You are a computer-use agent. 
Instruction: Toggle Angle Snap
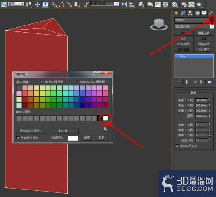(62, 4)
